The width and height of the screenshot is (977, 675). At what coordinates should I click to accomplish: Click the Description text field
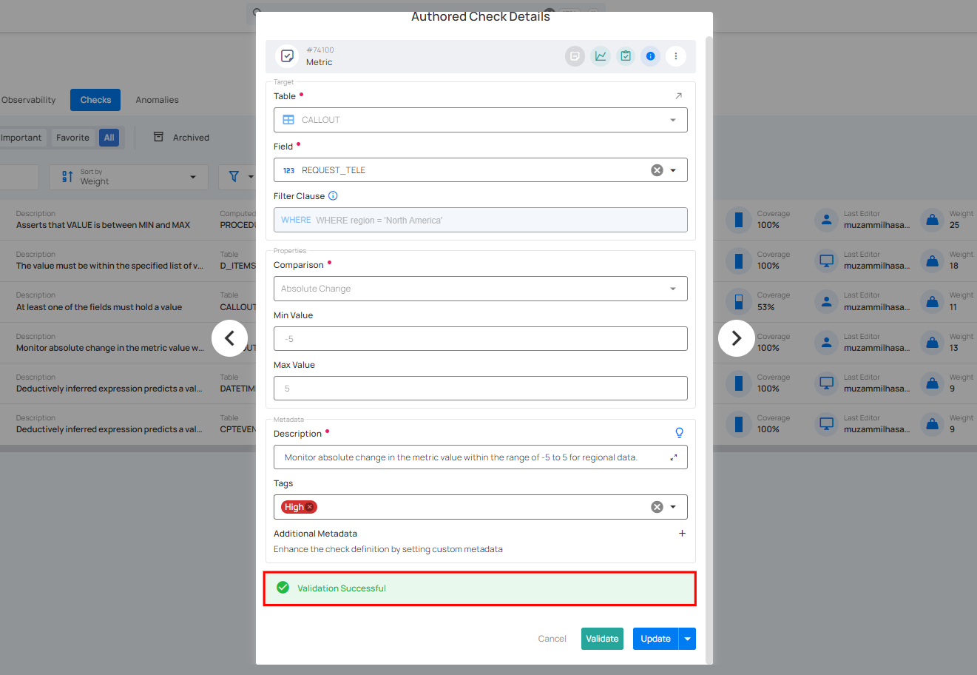pyautogui.click(x=481, y=457)
